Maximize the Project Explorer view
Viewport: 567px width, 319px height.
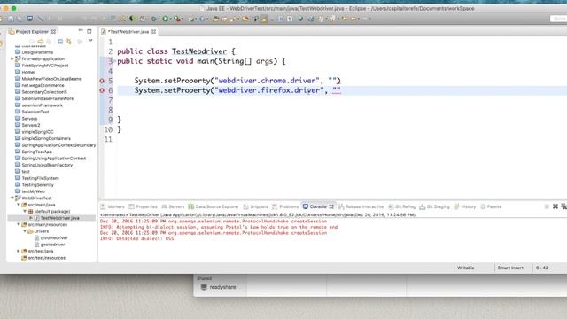tap(89, 32)
